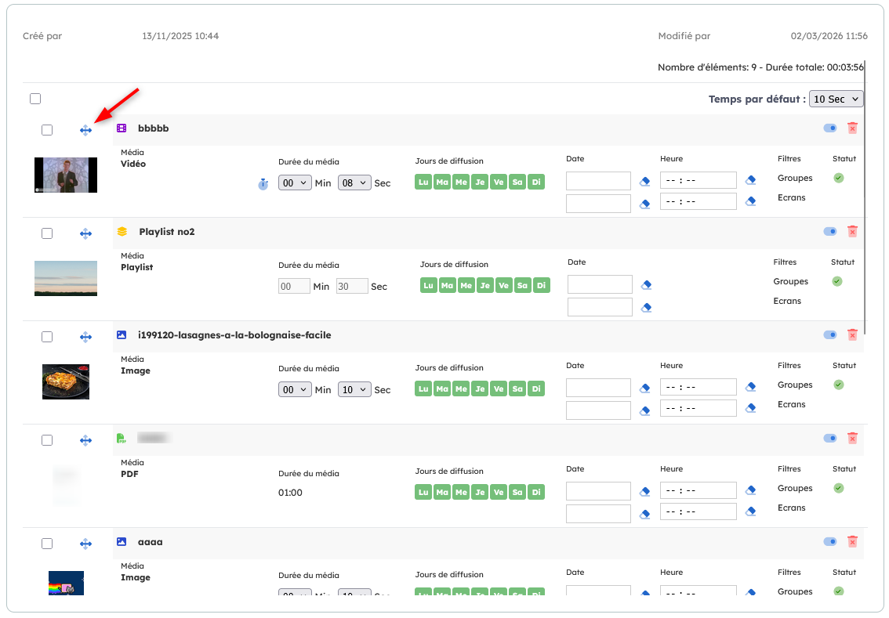889x618 pixels.
Task: Toggle Lu day button for bbbbb
Action: coord(423,183)
